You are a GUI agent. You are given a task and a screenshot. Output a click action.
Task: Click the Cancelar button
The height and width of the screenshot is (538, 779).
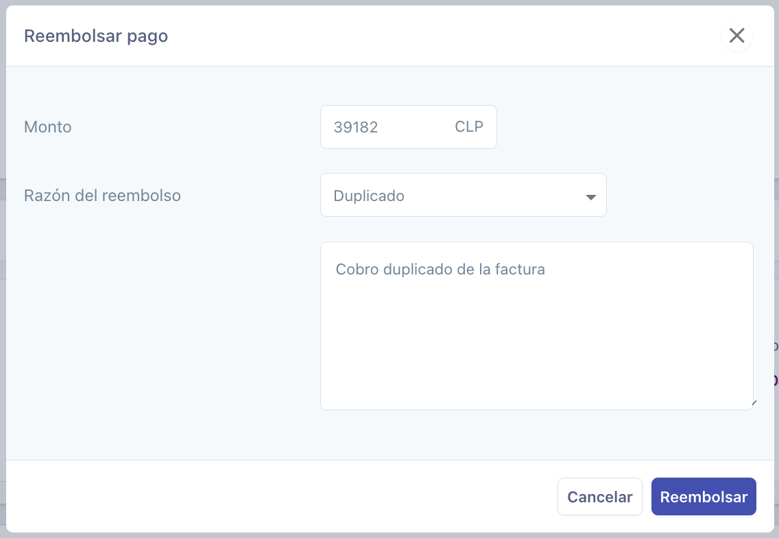599,496
